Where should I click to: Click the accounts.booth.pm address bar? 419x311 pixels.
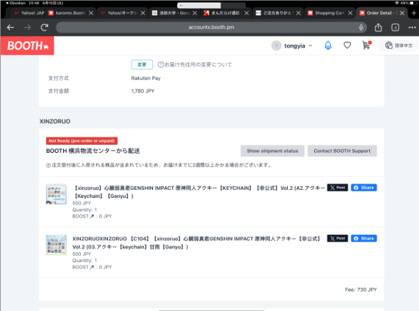211,27
